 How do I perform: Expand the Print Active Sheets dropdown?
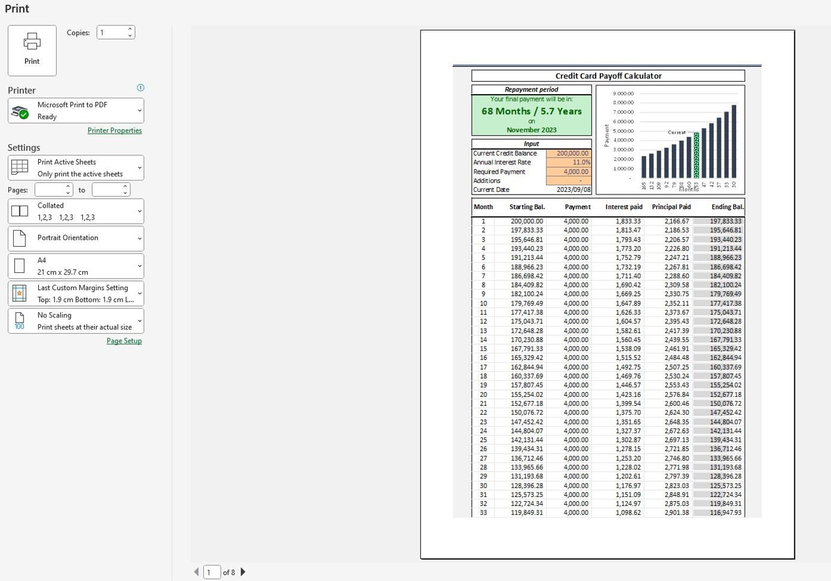pyautogui.click(x=76, y=168)
